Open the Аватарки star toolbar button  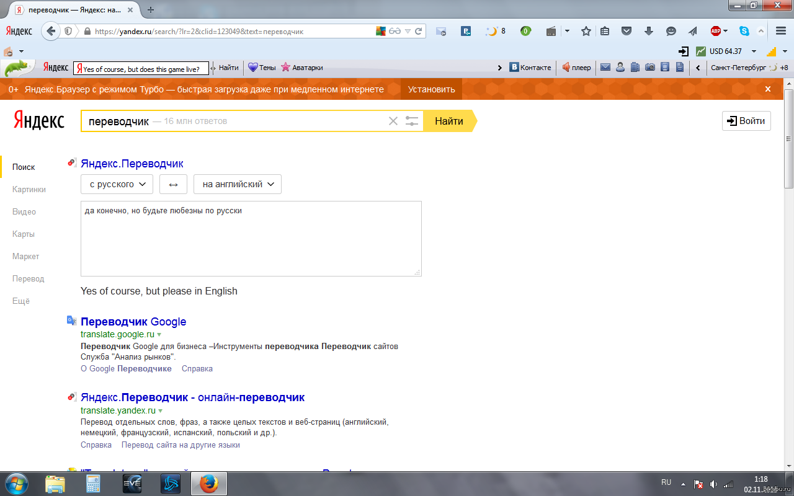302,68
